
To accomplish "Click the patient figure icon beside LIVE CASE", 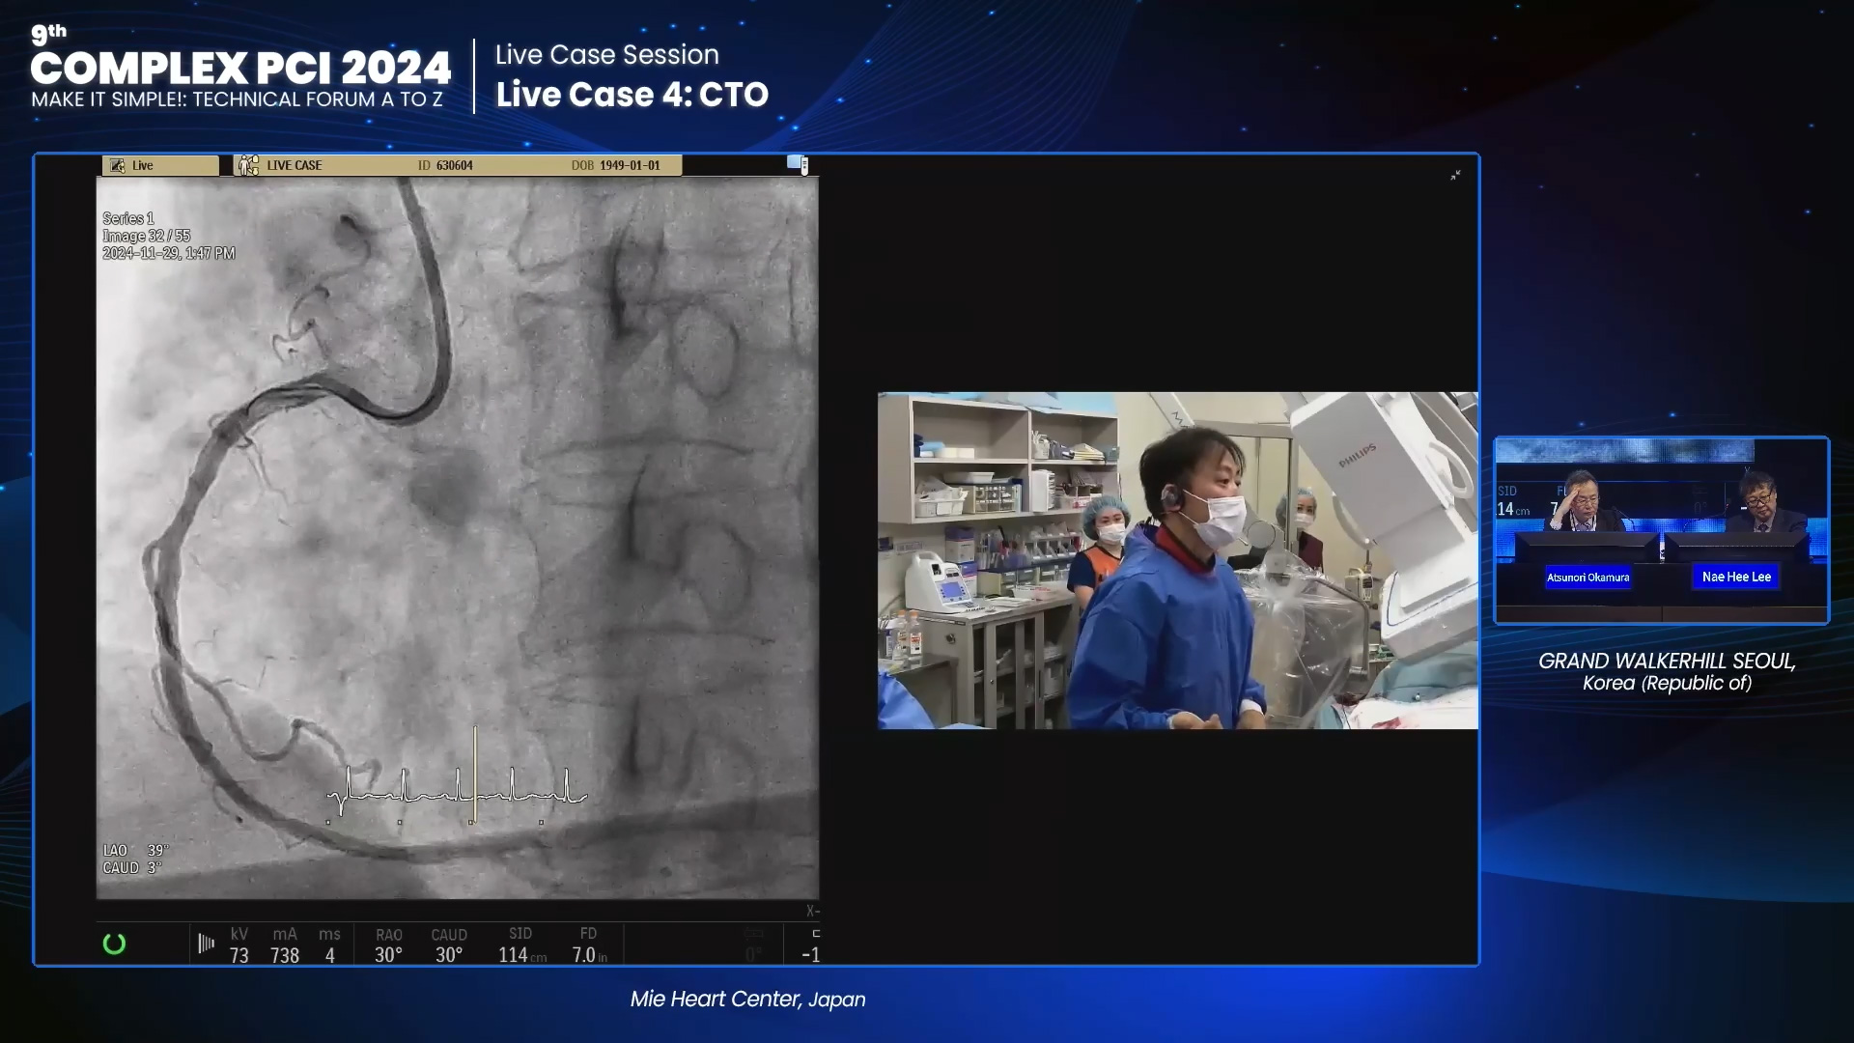I will click(x=248, y=165).
